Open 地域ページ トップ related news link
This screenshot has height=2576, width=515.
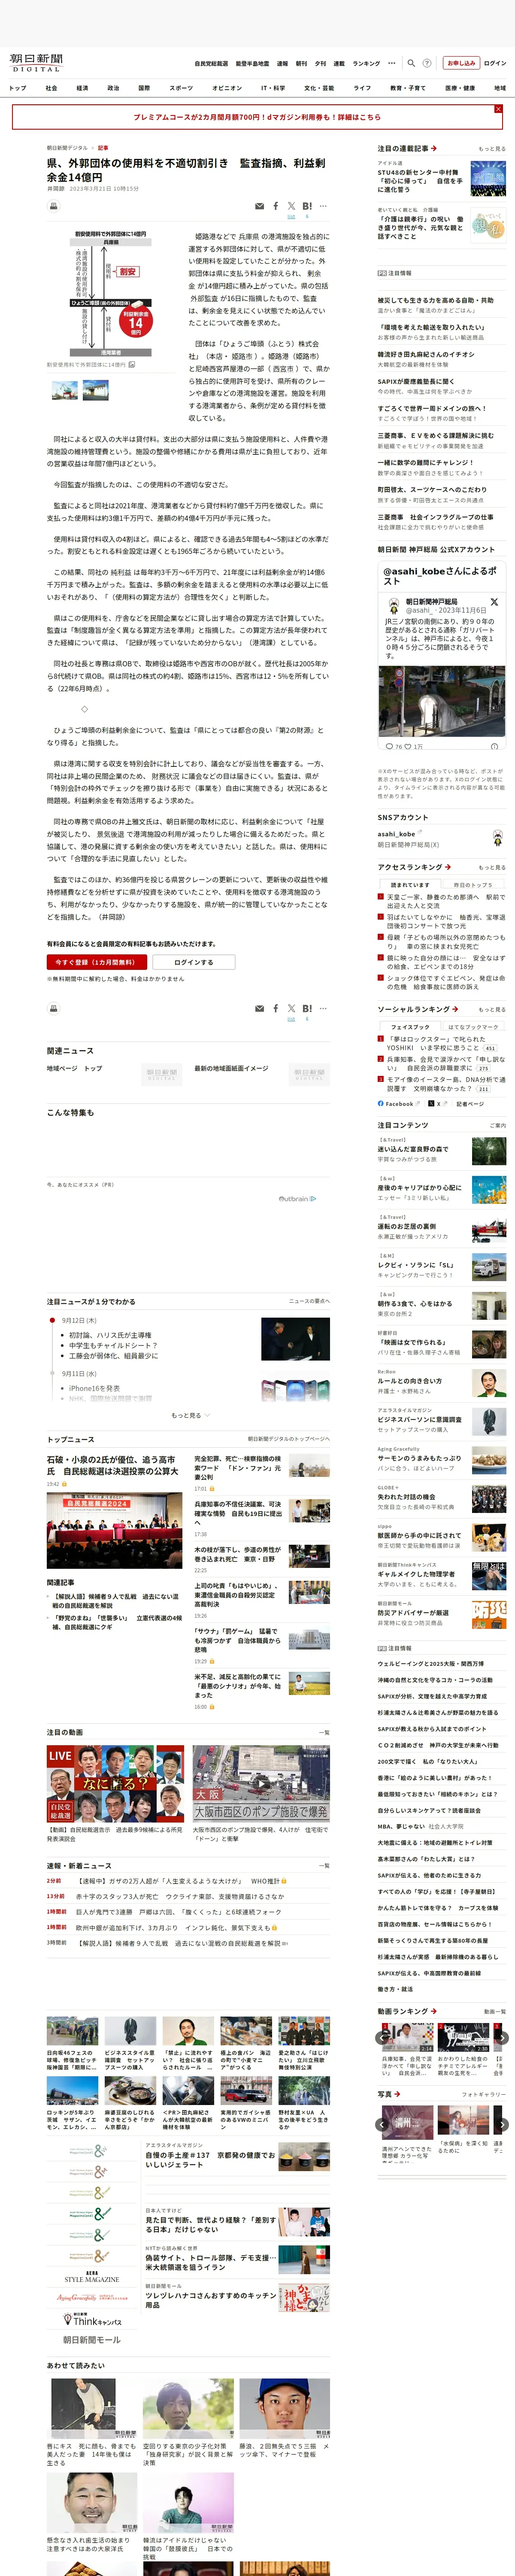[x=74, y=1068]
